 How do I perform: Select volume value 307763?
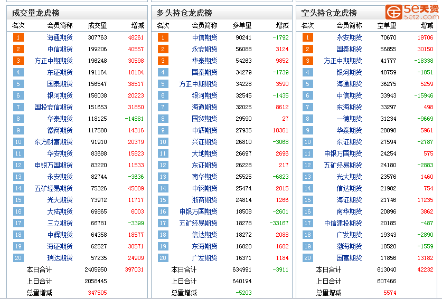pyautogui.click(x=97, y=37)
